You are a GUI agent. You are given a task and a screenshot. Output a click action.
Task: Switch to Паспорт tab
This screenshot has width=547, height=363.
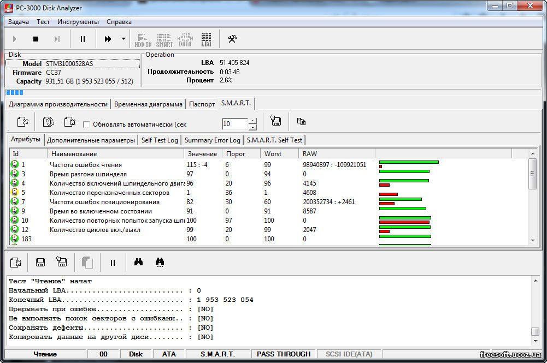tap(202, 104)
